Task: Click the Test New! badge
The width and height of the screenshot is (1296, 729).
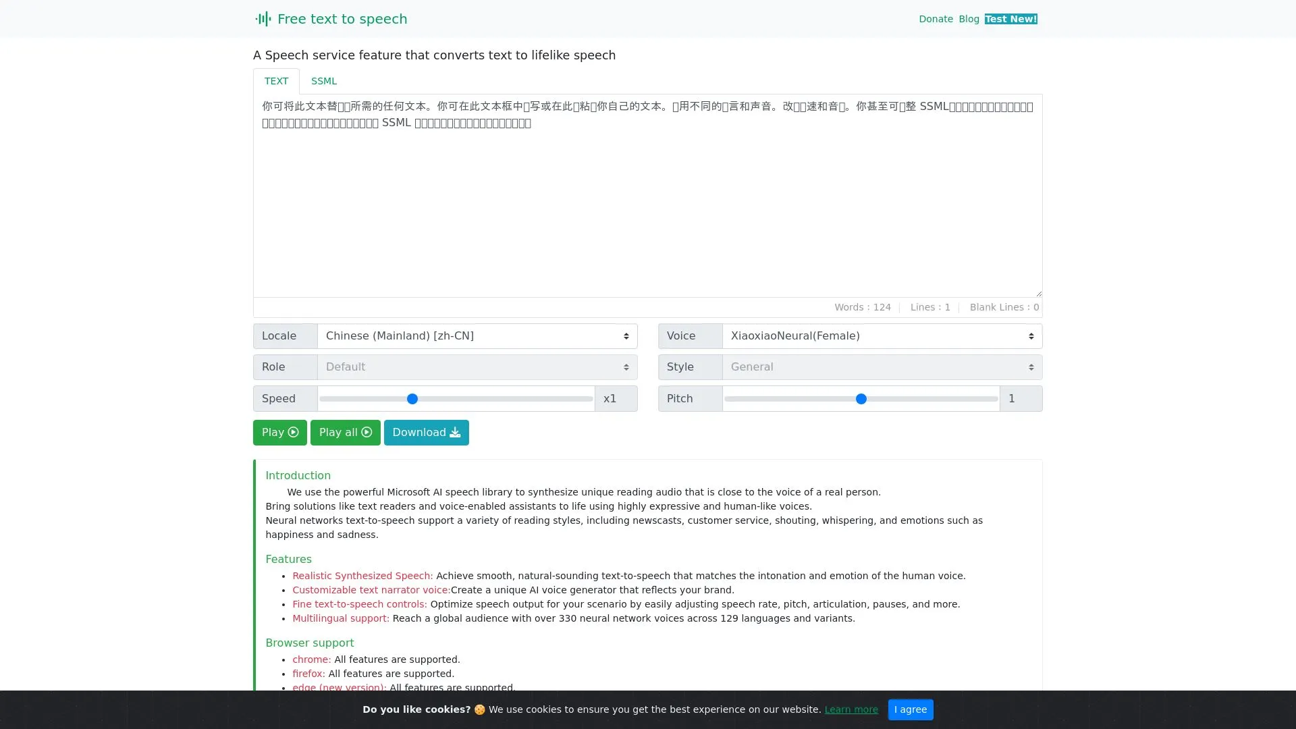Action: [x=1010, y=19]
